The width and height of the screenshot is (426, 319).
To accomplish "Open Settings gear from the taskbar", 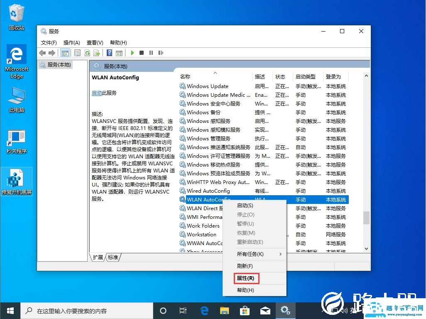I will click(286, 310).
